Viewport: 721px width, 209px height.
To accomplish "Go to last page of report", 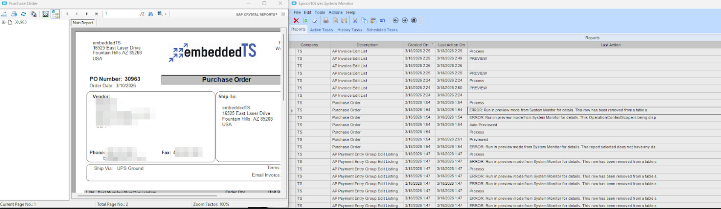I will pyautogui.click(x=97, y=14).
